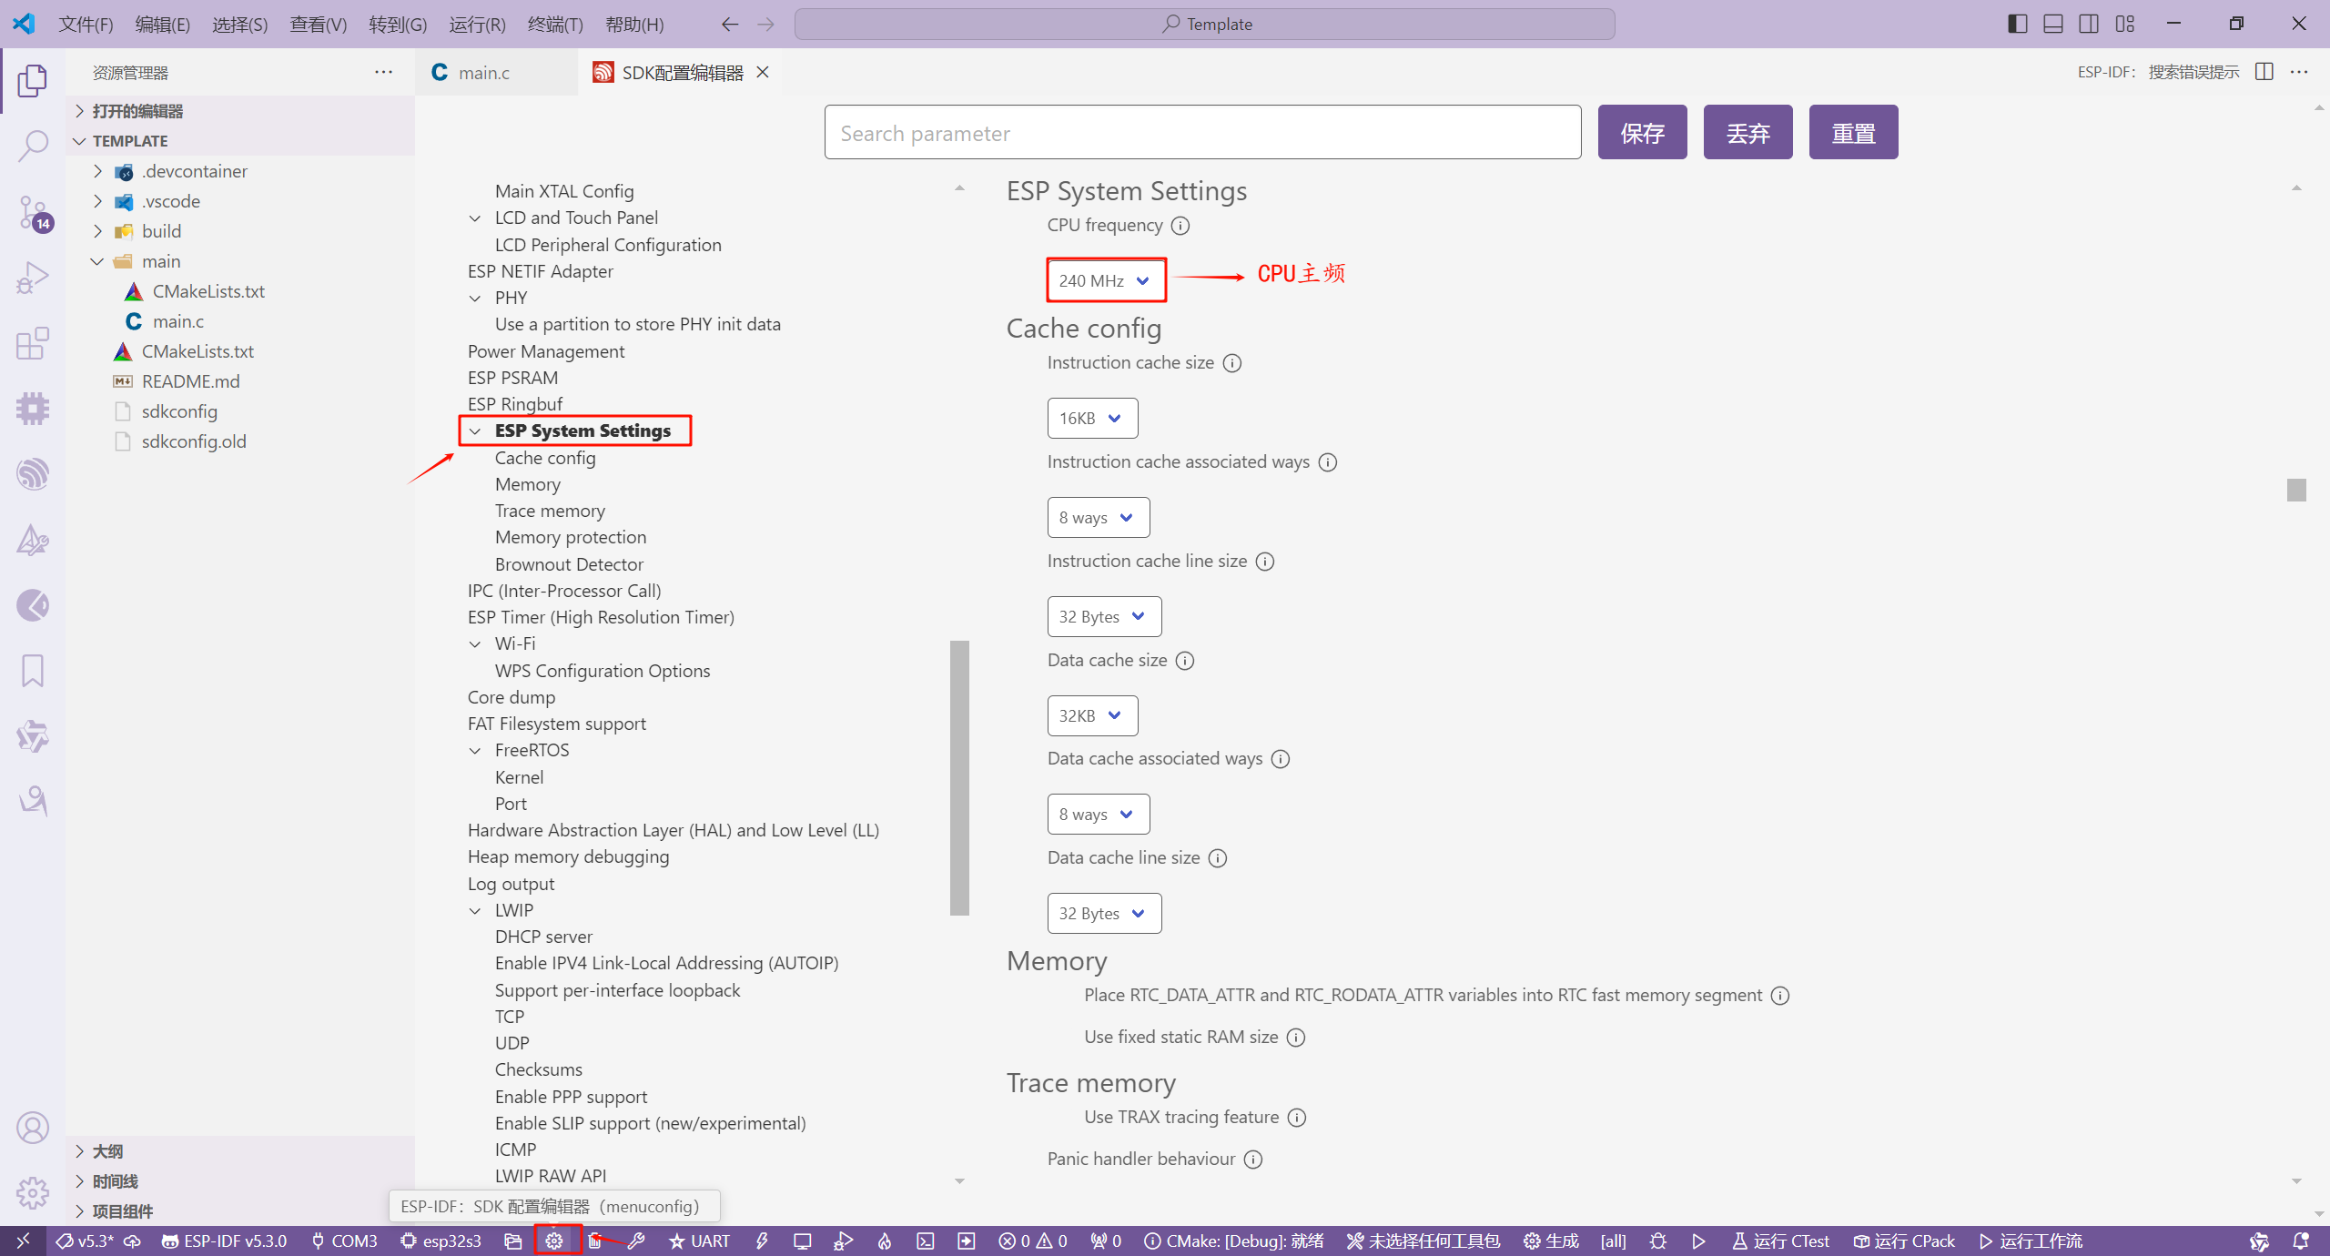Toggle the secondary side bar layout button

click(x=2089, y=24)
